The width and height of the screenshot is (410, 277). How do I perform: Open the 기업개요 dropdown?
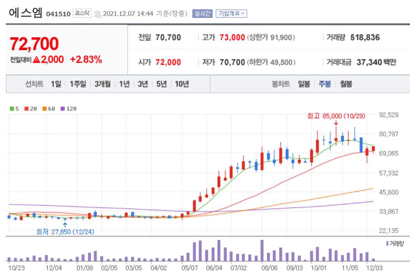pyautogui.click(x=231, y=13)
